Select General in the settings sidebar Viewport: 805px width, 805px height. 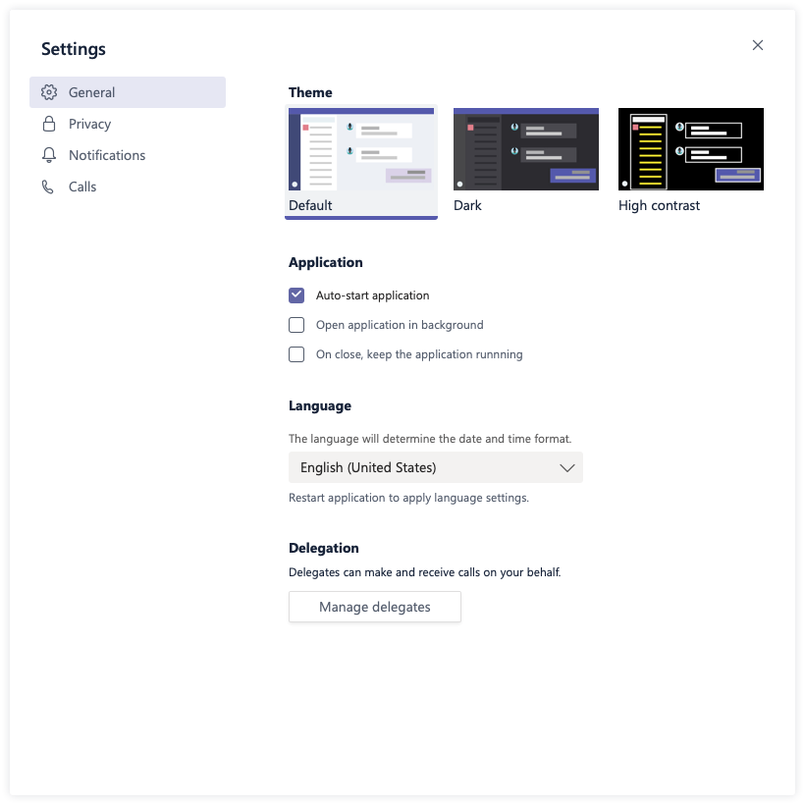coord(92,91)
